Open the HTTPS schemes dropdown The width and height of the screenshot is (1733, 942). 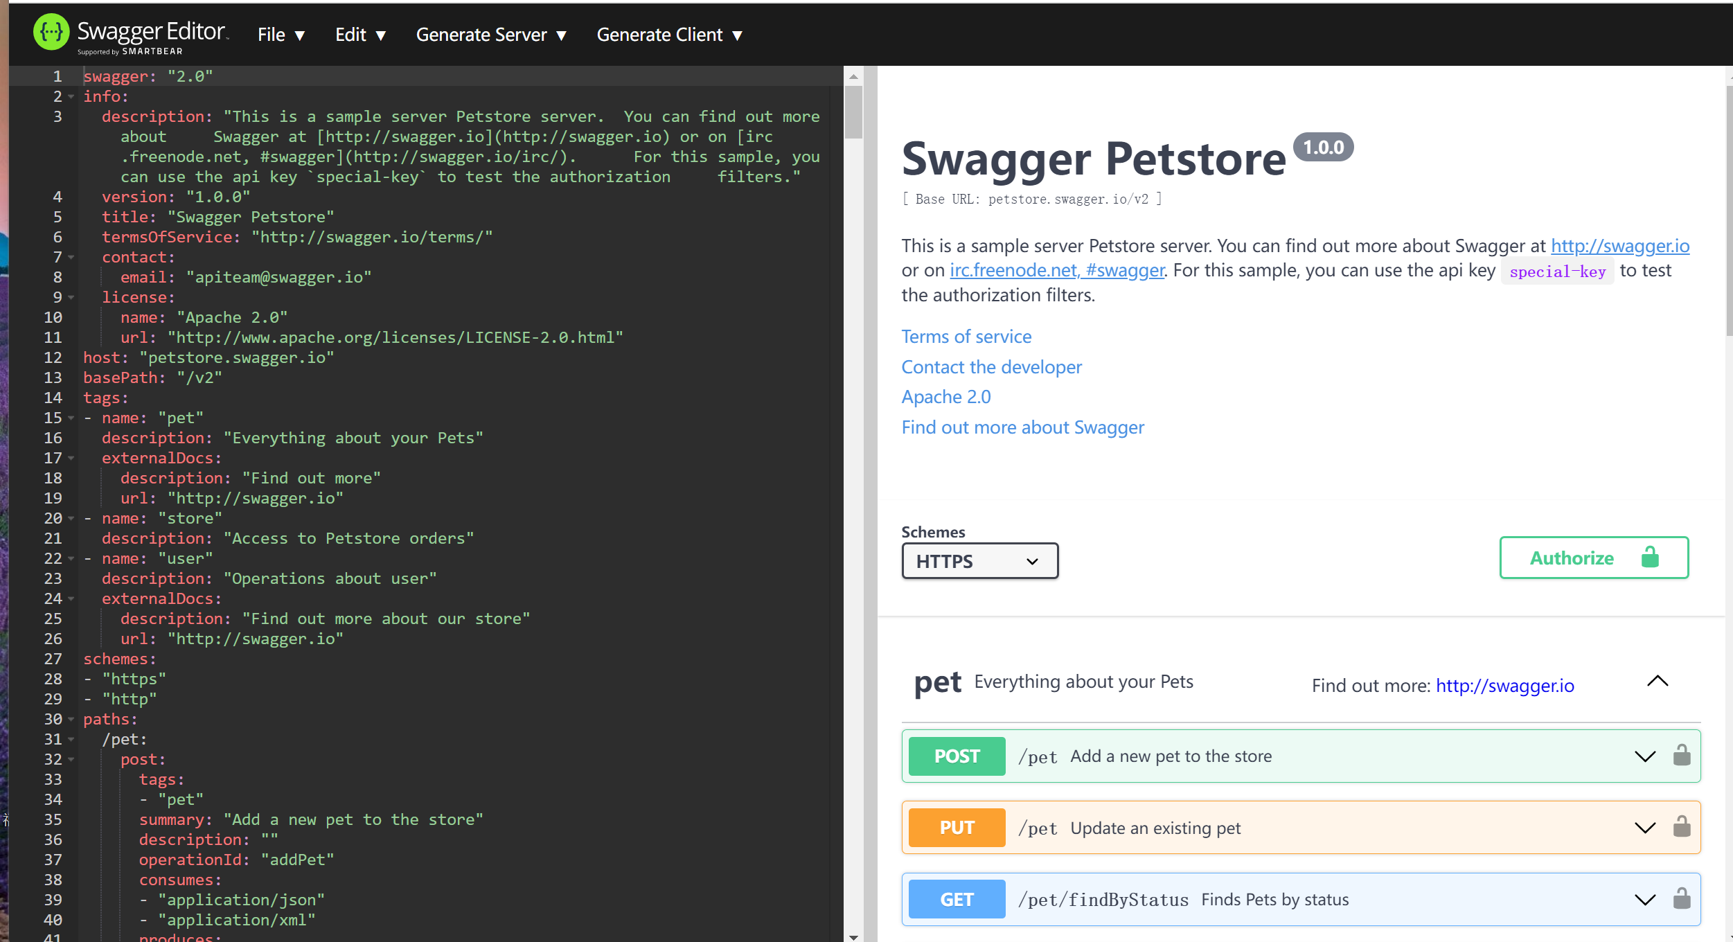click(979, 561)
